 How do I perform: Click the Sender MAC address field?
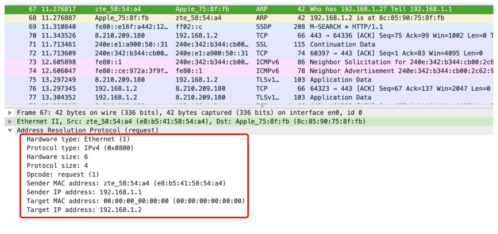click(x=126, y=184)
